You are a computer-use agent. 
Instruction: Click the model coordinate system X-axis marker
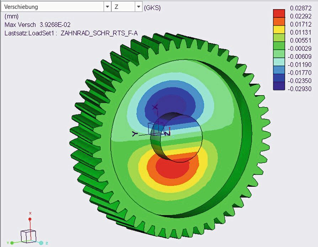pyautogui.click(x=155, y=107)
